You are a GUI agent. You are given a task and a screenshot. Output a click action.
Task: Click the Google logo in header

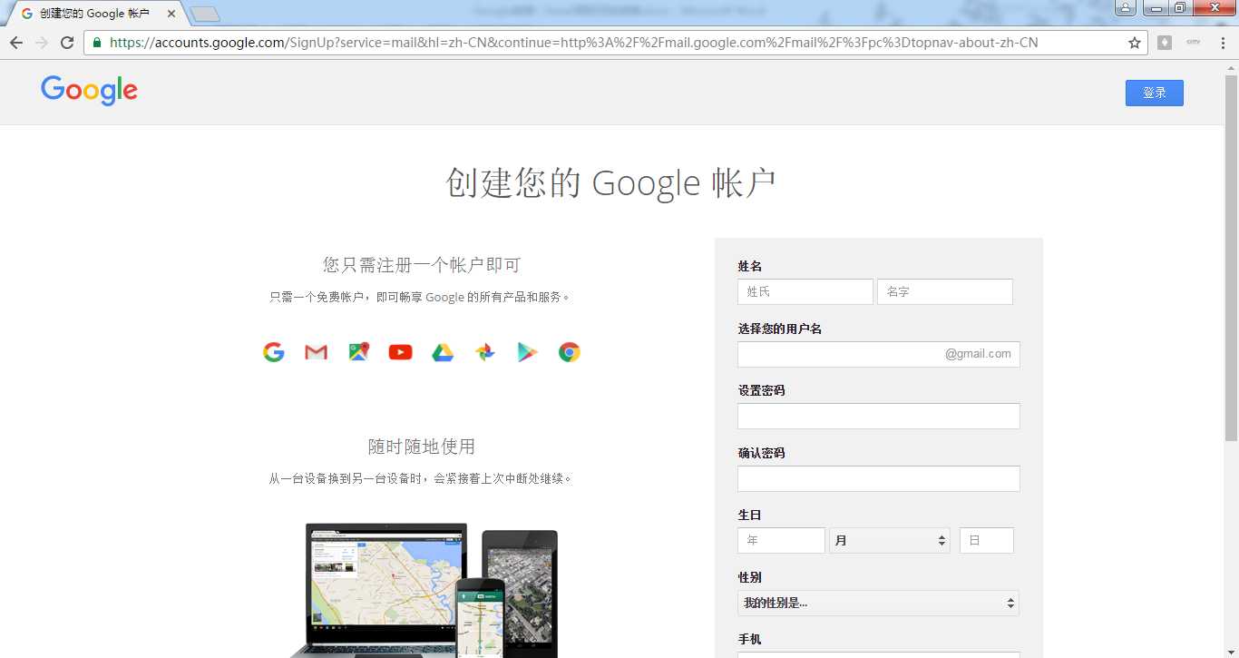pyautogui.click(x=89, y=90)
